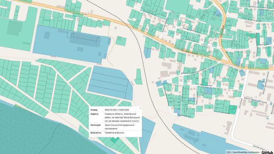Click the Приватна власність ownership value
Screen dimensions: 274x154
coord(115,133)
